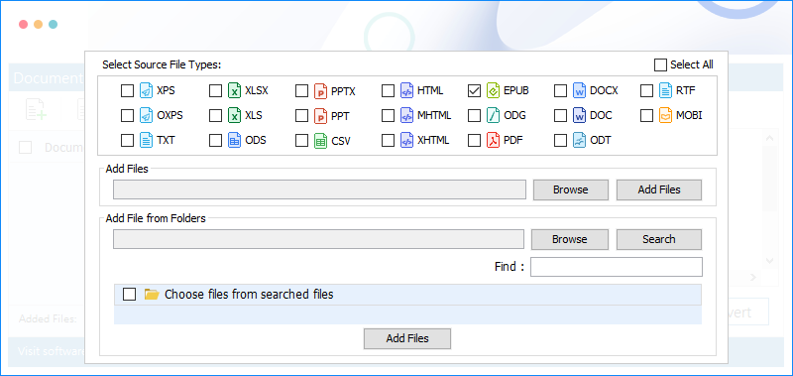Click the Search button
Screen dimensions: 793x376
point(659,239)
